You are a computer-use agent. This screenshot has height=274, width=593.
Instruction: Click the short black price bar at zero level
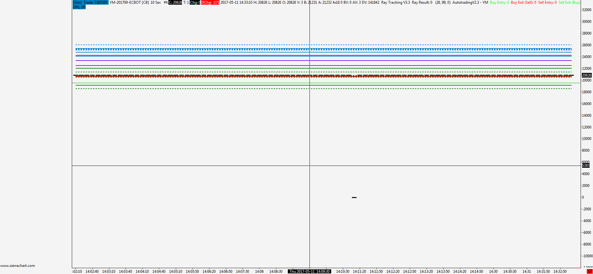tap(354, 197)
